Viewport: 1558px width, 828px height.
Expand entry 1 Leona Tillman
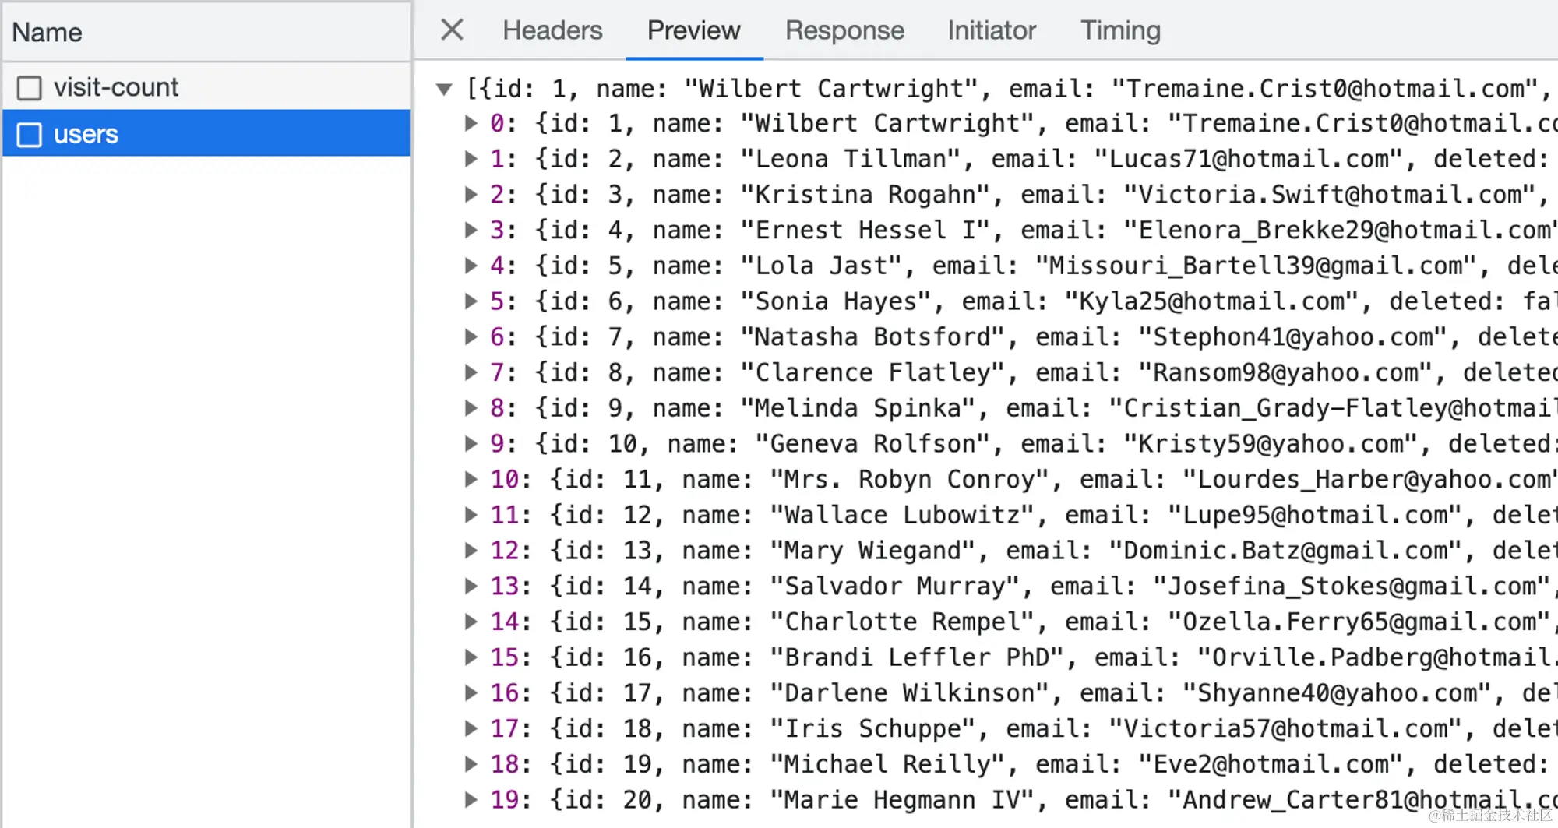click(x=471, y=159)
